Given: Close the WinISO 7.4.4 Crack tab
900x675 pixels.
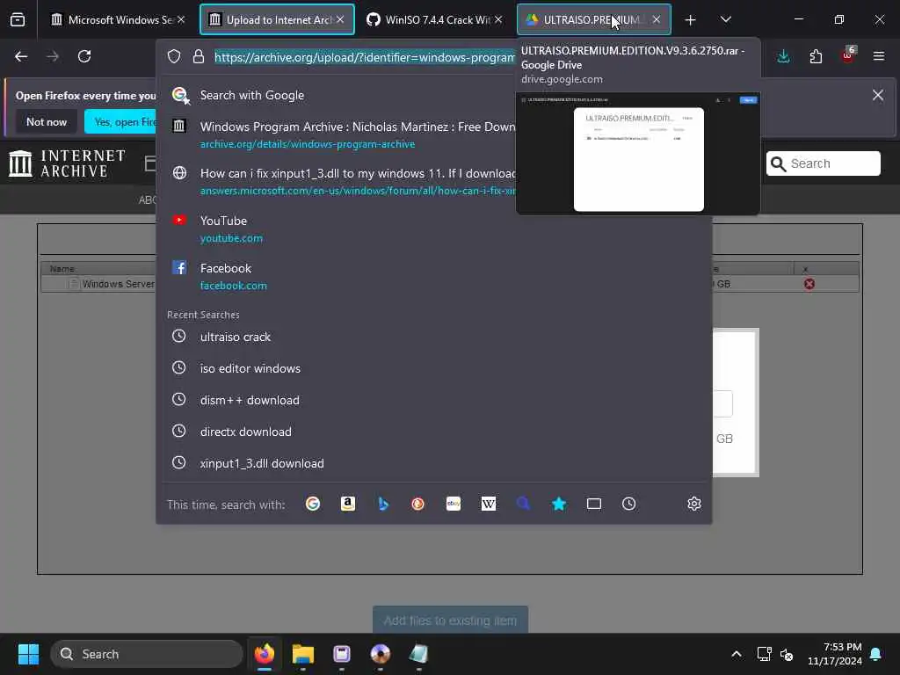Looking at the screenshot, I should 498,19.
